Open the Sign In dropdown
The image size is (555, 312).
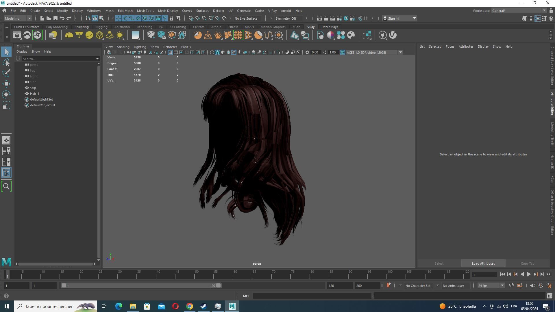coord(399,18)
